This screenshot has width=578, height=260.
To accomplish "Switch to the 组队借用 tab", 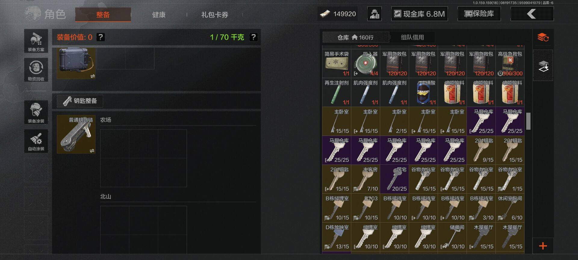I will coord(412,37).
